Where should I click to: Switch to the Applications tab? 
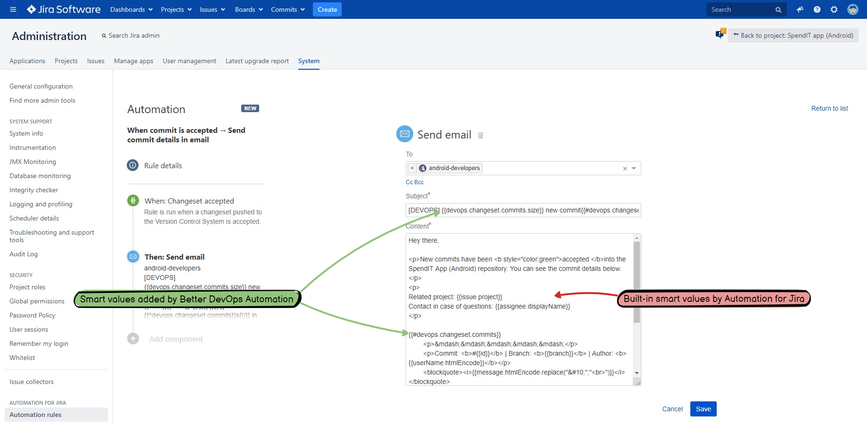[27, 61]
